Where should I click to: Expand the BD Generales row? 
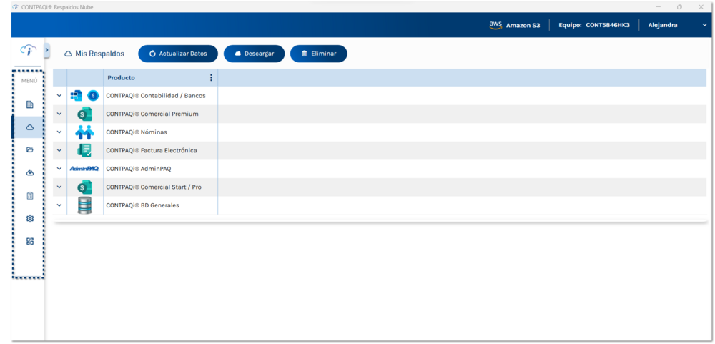point(59,205)
